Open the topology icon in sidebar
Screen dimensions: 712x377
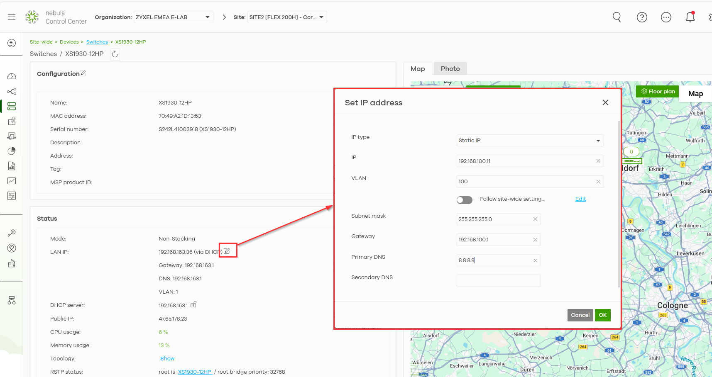click(x=12, y=91)
